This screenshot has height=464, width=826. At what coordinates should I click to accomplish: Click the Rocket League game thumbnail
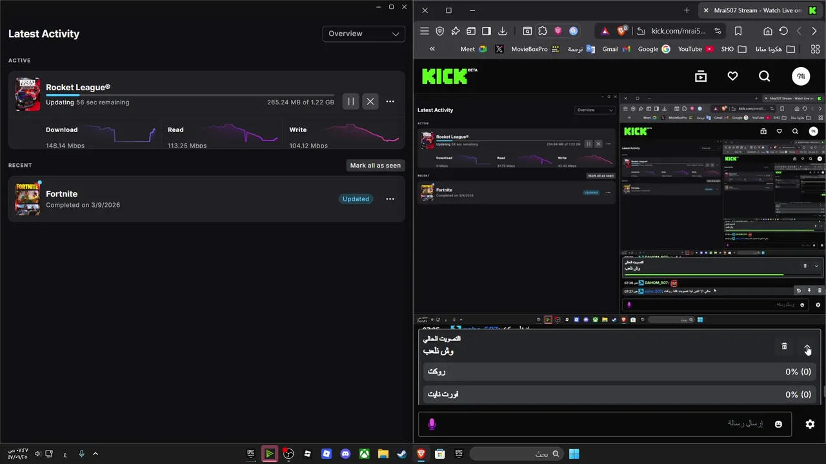pyautogui.click(x=28, y=95)
